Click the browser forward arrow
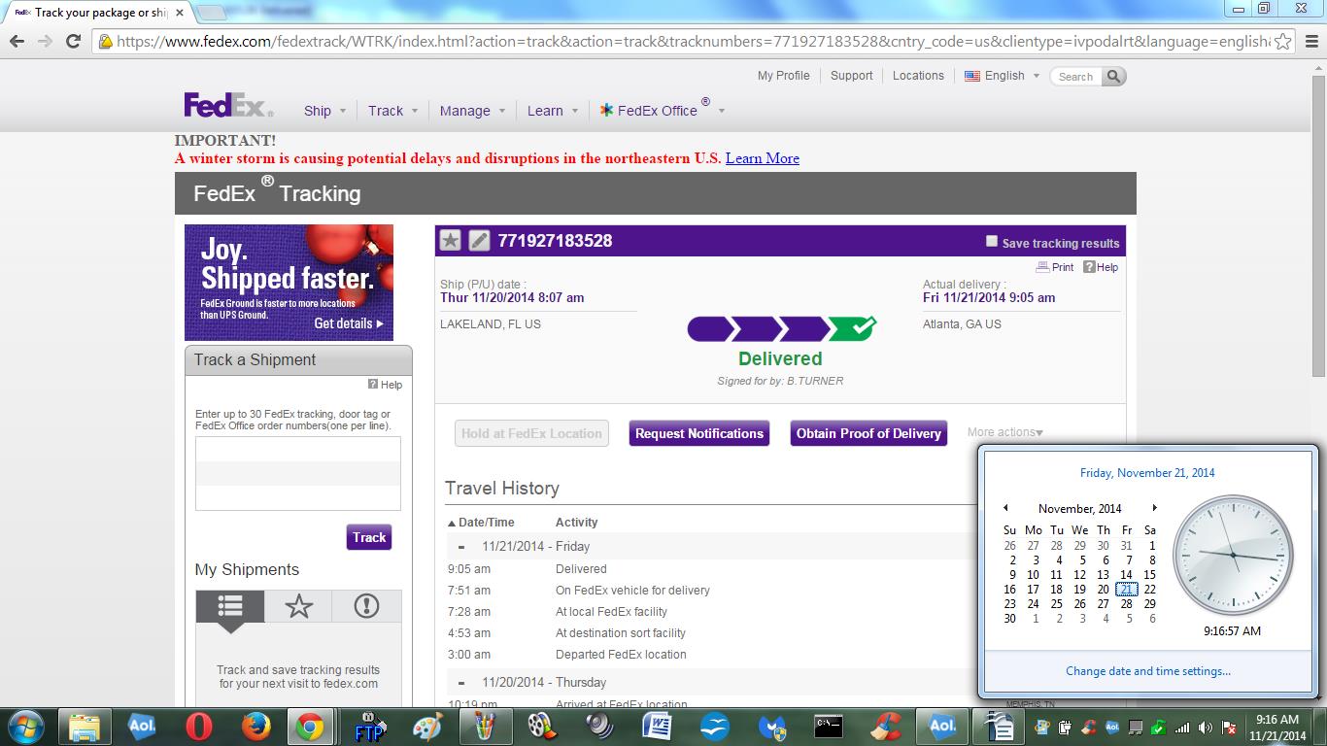 (x=45, y=41)
